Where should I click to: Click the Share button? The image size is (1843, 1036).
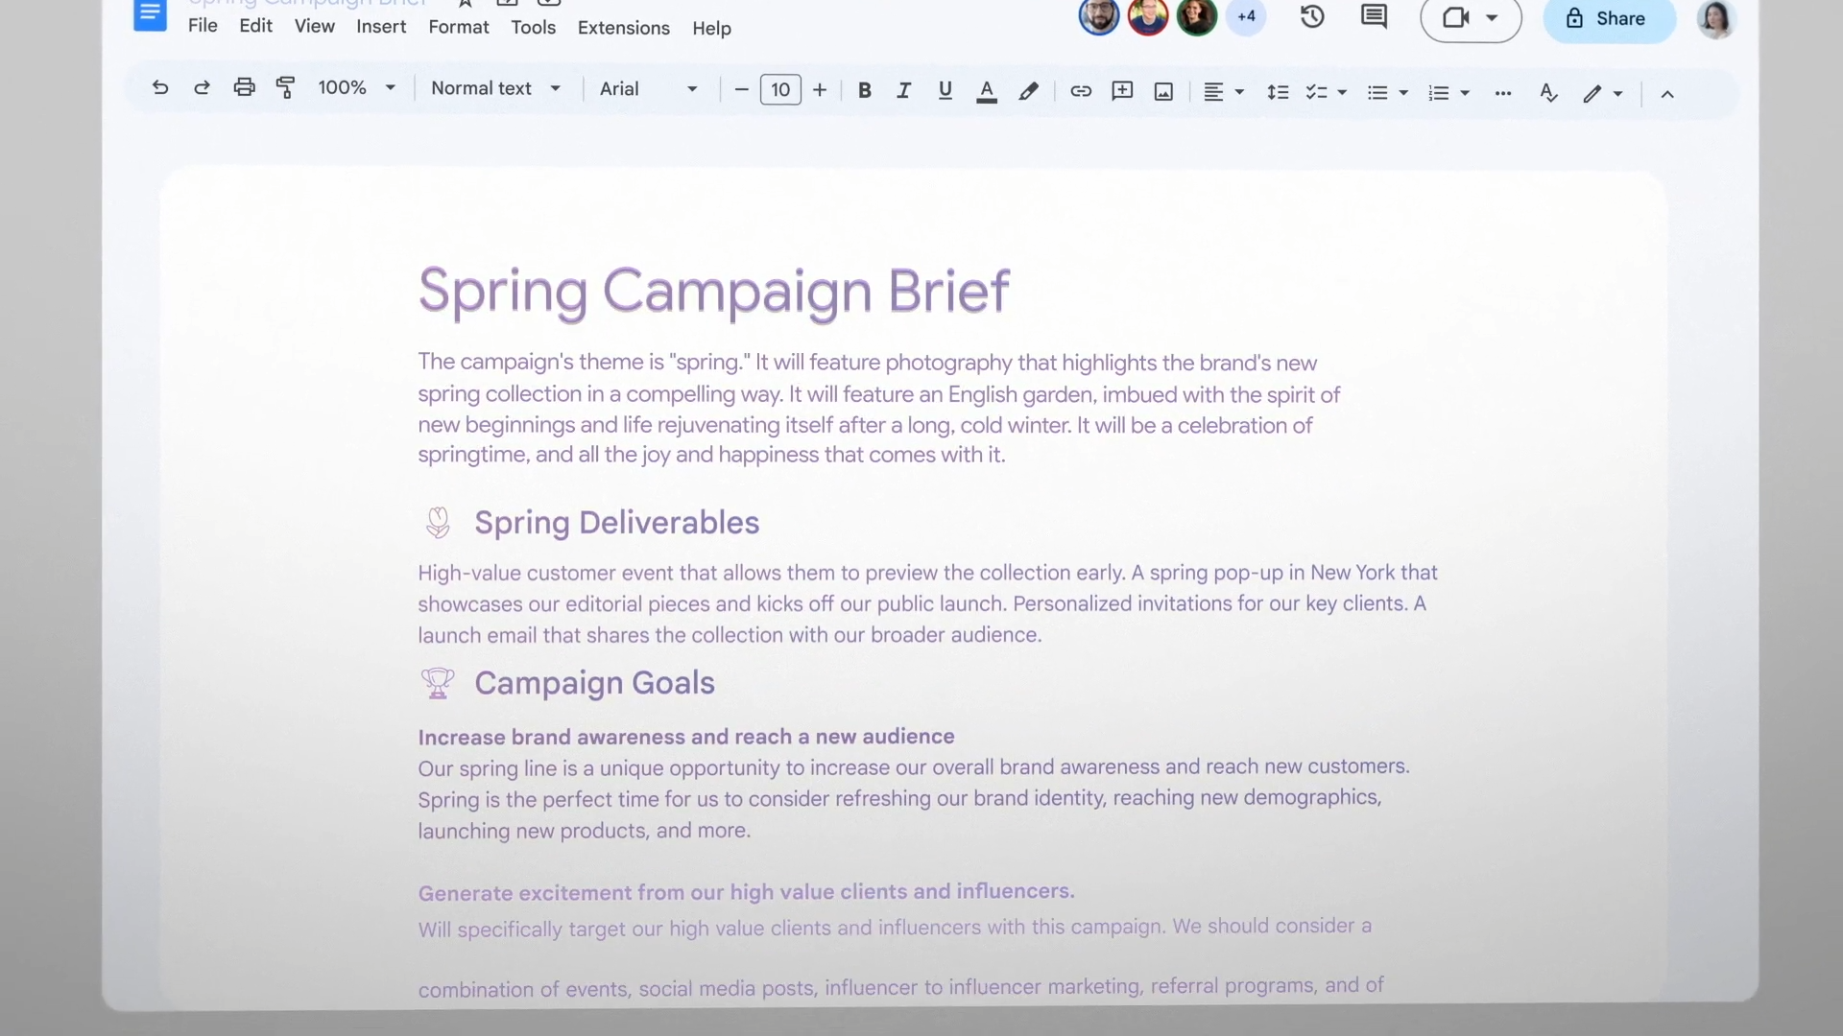point(1609,18)
